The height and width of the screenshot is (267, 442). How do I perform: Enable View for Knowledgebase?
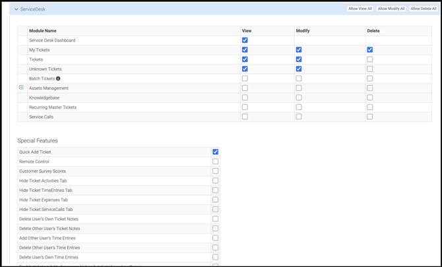(245, 98)
